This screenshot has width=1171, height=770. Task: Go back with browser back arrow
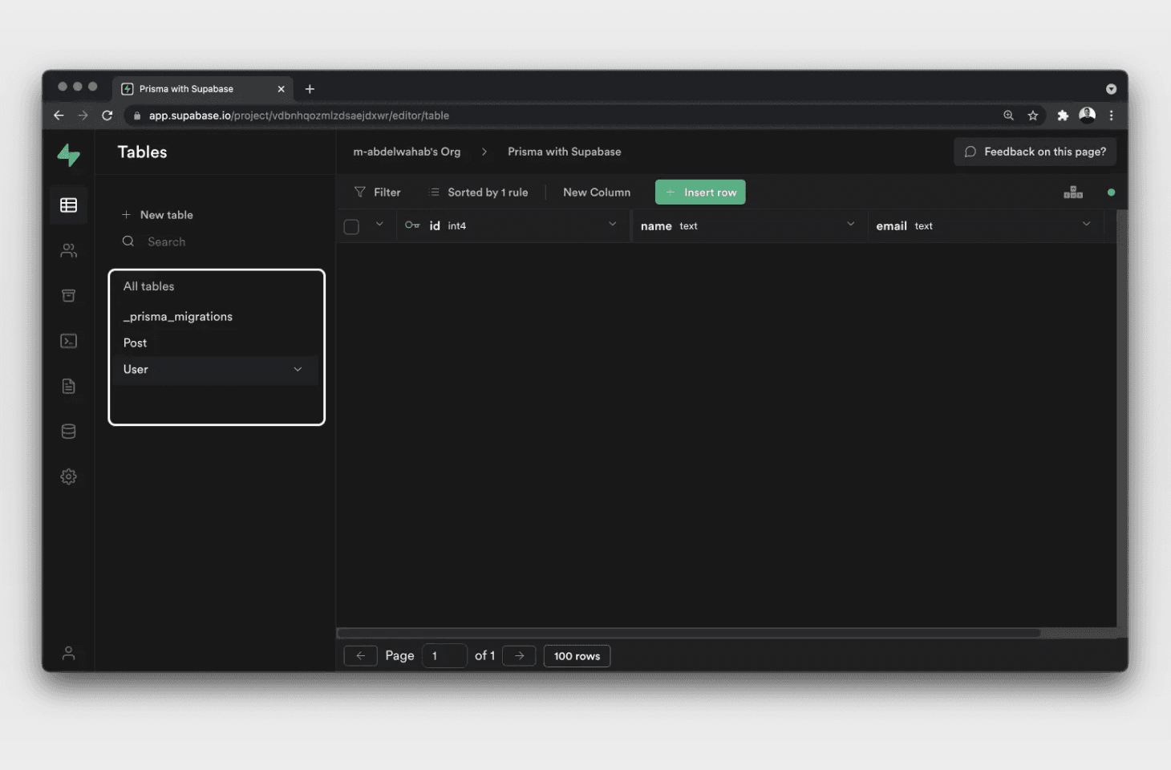(x=59, y=115)
